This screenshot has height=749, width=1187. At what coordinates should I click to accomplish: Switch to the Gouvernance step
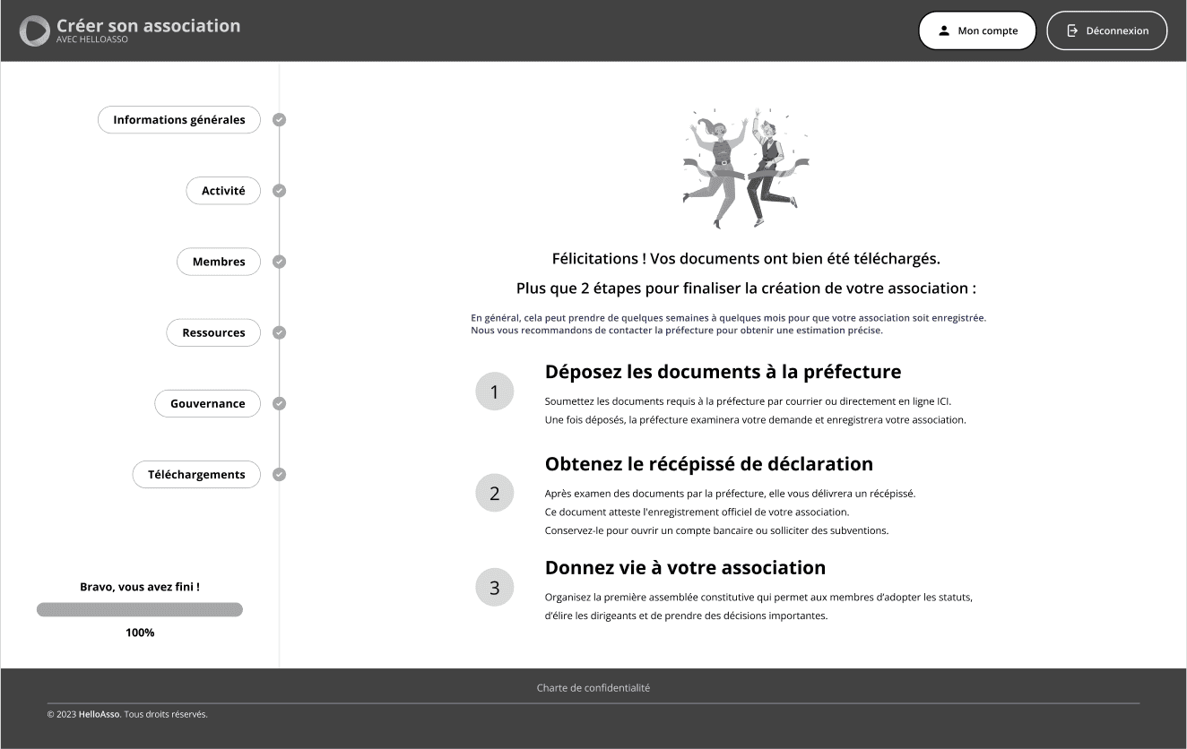coord(208,403)
